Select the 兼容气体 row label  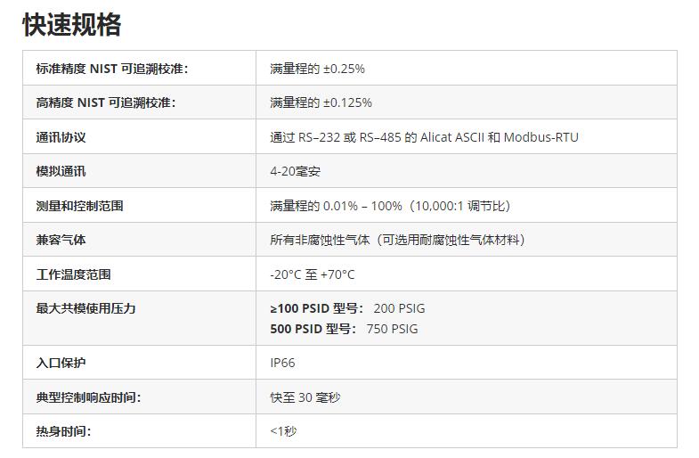[x=61, y=240]
